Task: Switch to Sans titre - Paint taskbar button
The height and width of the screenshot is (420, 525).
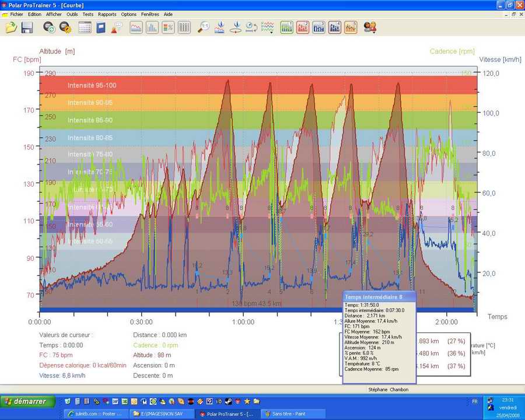Action: (286, 414)
